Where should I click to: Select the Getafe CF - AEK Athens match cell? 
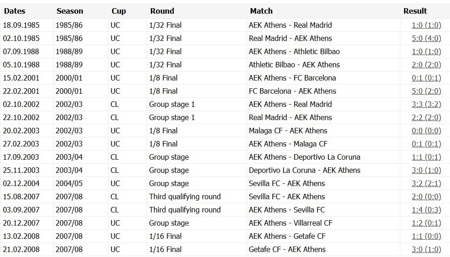pos(287,249)
